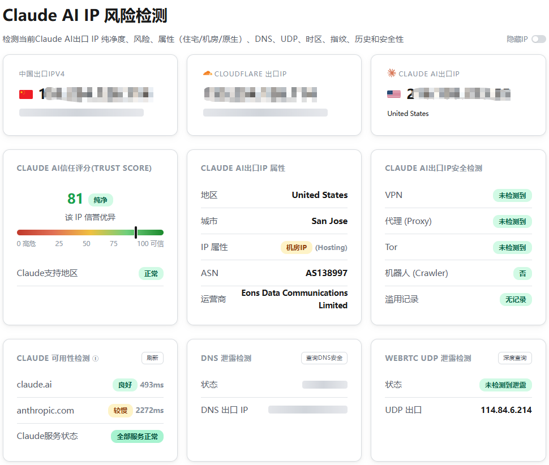Click the 深度查询 button
Viewport: 549px width, 465px height.
tap(514, 358)
